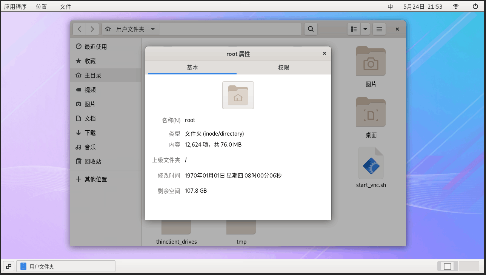Click the name value 'root'

190,120
